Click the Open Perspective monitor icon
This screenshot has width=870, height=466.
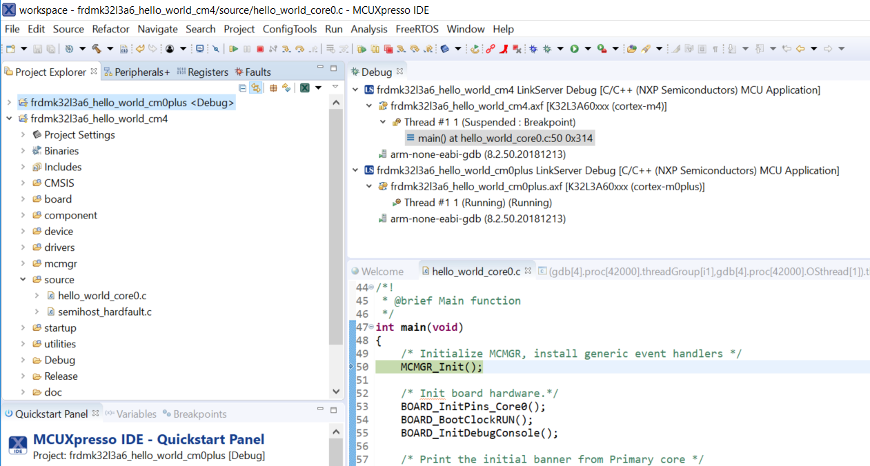coord(199,49)
